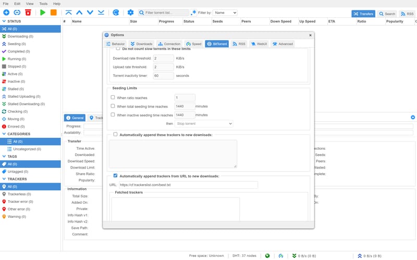Select Tracker error filter in sidebar
This screenshot has height=260, width=417.
30,202
